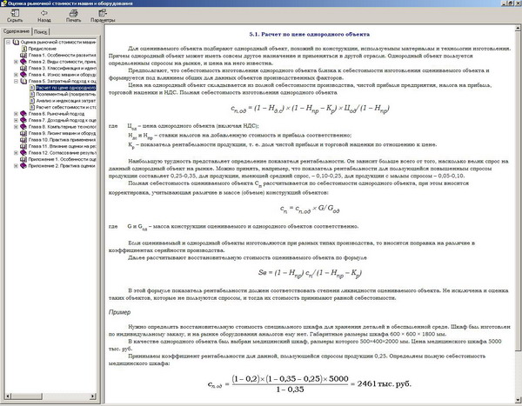Expand the Глава 8 tree node
The image size is (522, 406).
tap(16, 127)
